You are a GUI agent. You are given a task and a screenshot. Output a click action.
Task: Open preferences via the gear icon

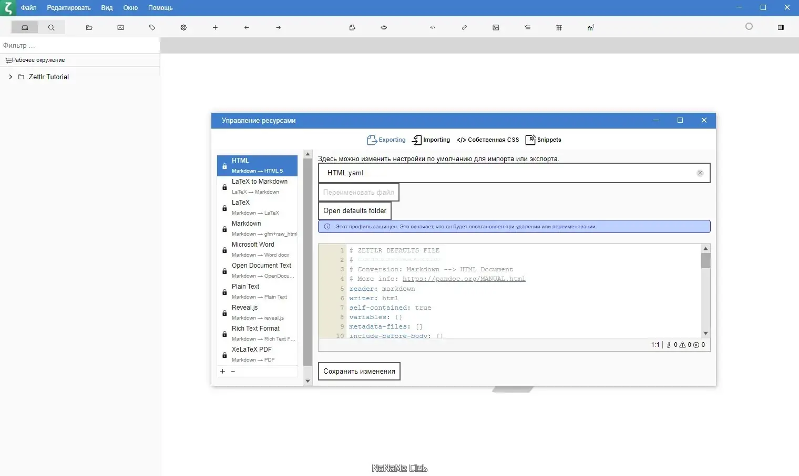(x=183, y=27)
